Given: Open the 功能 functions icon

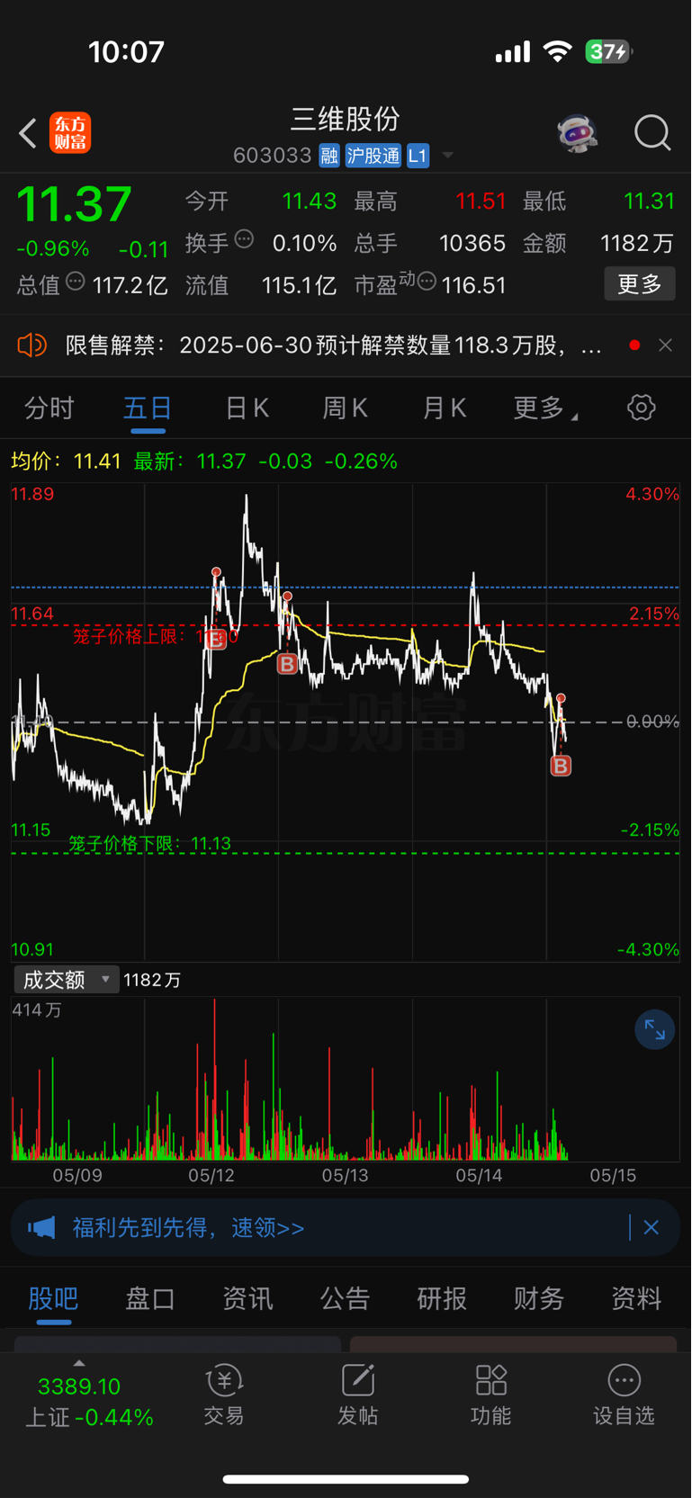Looking at the screenshot, I should [x=490, y=1395].
